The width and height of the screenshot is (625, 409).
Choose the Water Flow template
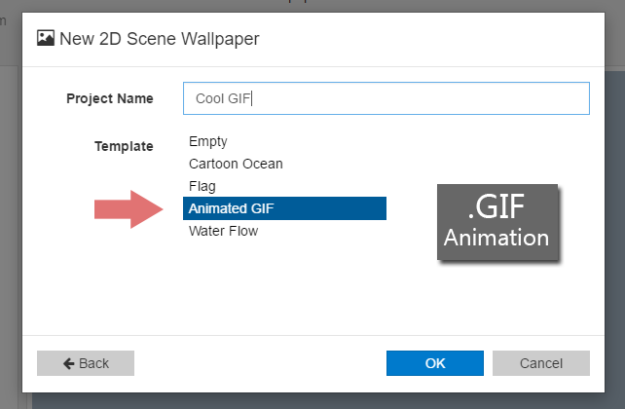coord(223,231)
